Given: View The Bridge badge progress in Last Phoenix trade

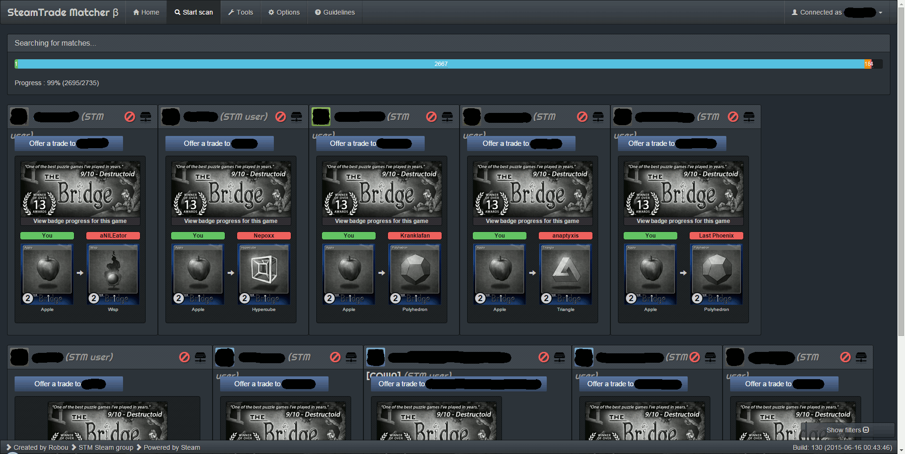Looking at the screenshot, I should pyautogui.click(x=683, y=221).
